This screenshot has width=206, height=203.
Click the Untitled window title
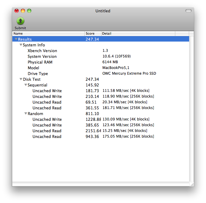click(x=103, y=11)
